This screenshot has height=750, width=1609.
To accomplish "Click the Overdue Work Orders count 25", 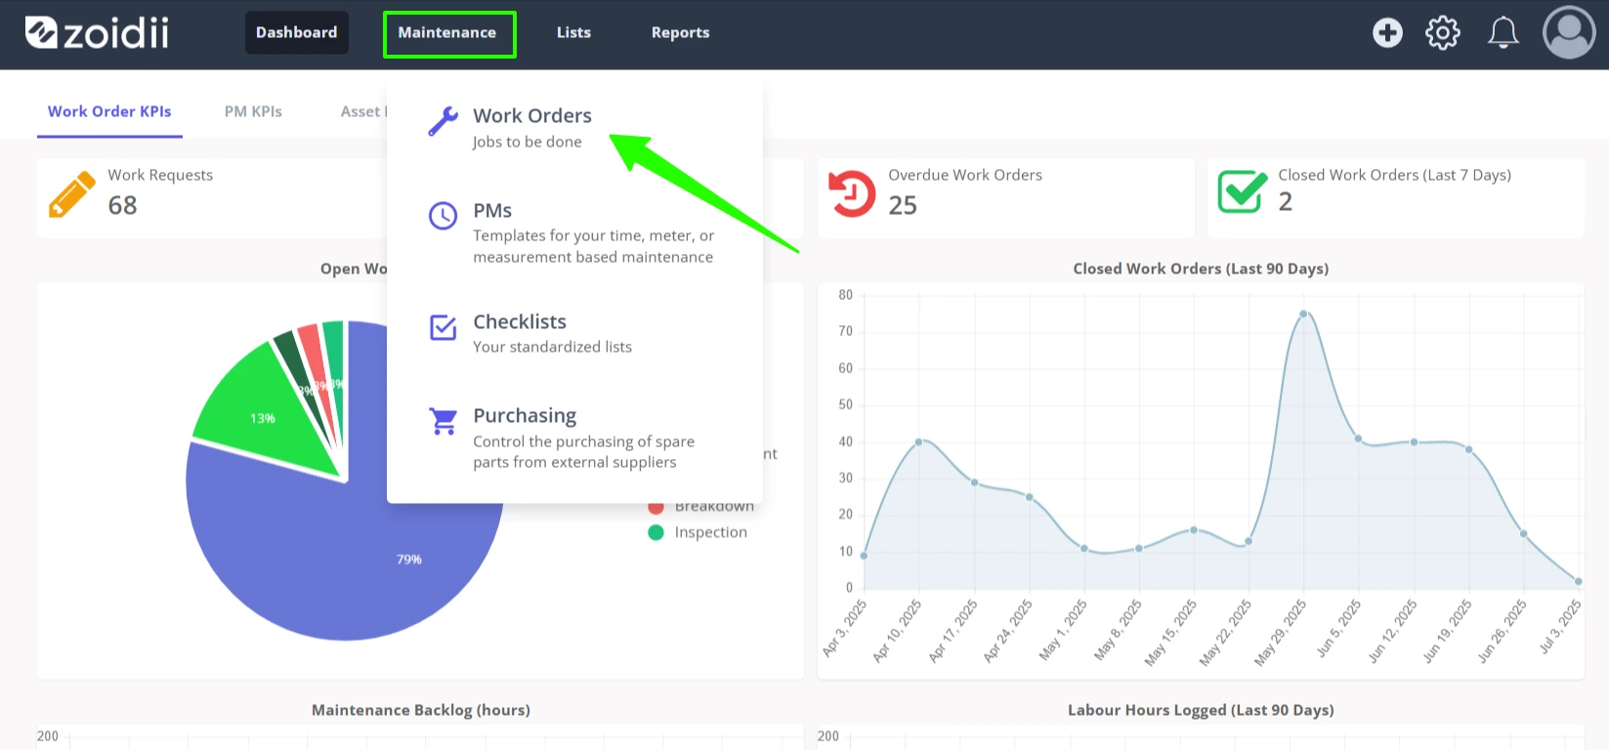I will (x=903, y=205).
